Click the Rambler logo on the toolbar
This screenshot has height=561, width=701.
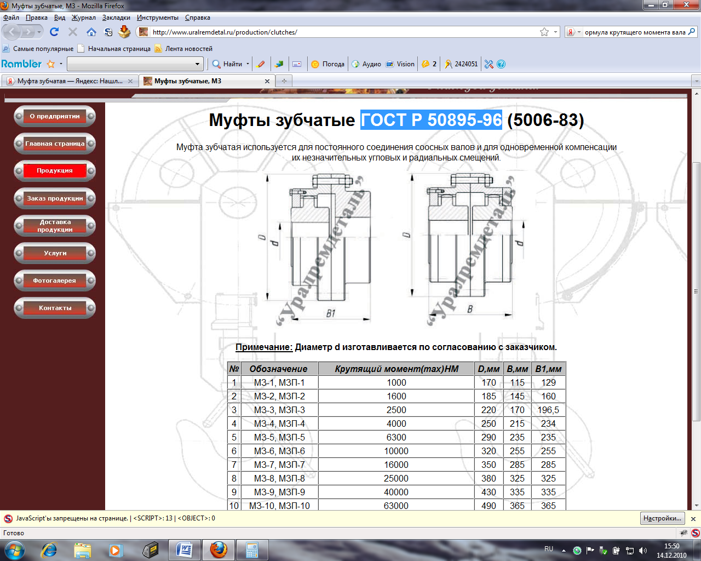coord(21,64)
